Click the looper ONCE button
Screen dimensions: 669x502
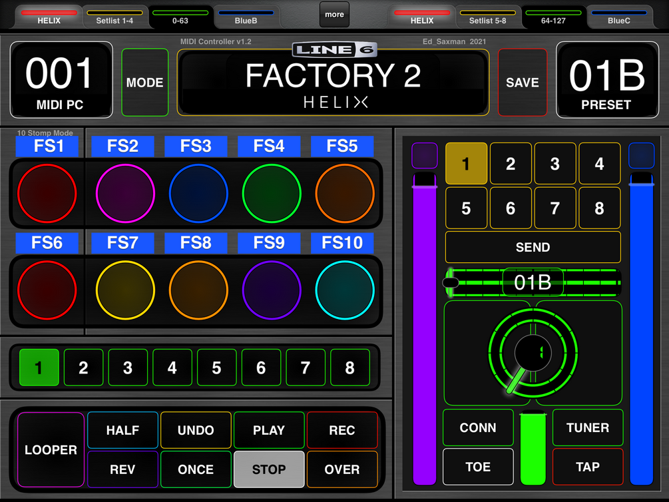pyautogui.click(x=196, y=469)
